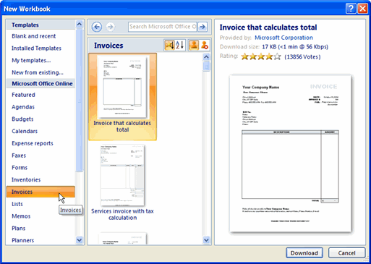Click the Back navigation arrow icon
371x264 pixels.
97,27
